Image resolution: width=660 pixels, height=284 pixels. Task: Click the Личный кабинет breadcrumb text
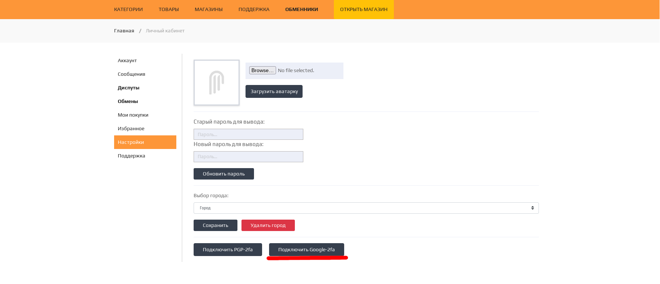165,31
